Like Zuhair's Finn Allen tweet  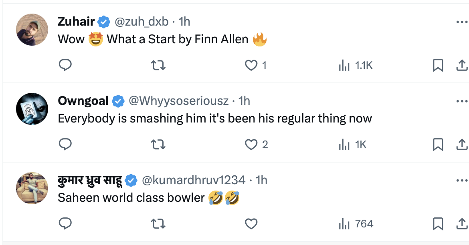click(251, 65)
